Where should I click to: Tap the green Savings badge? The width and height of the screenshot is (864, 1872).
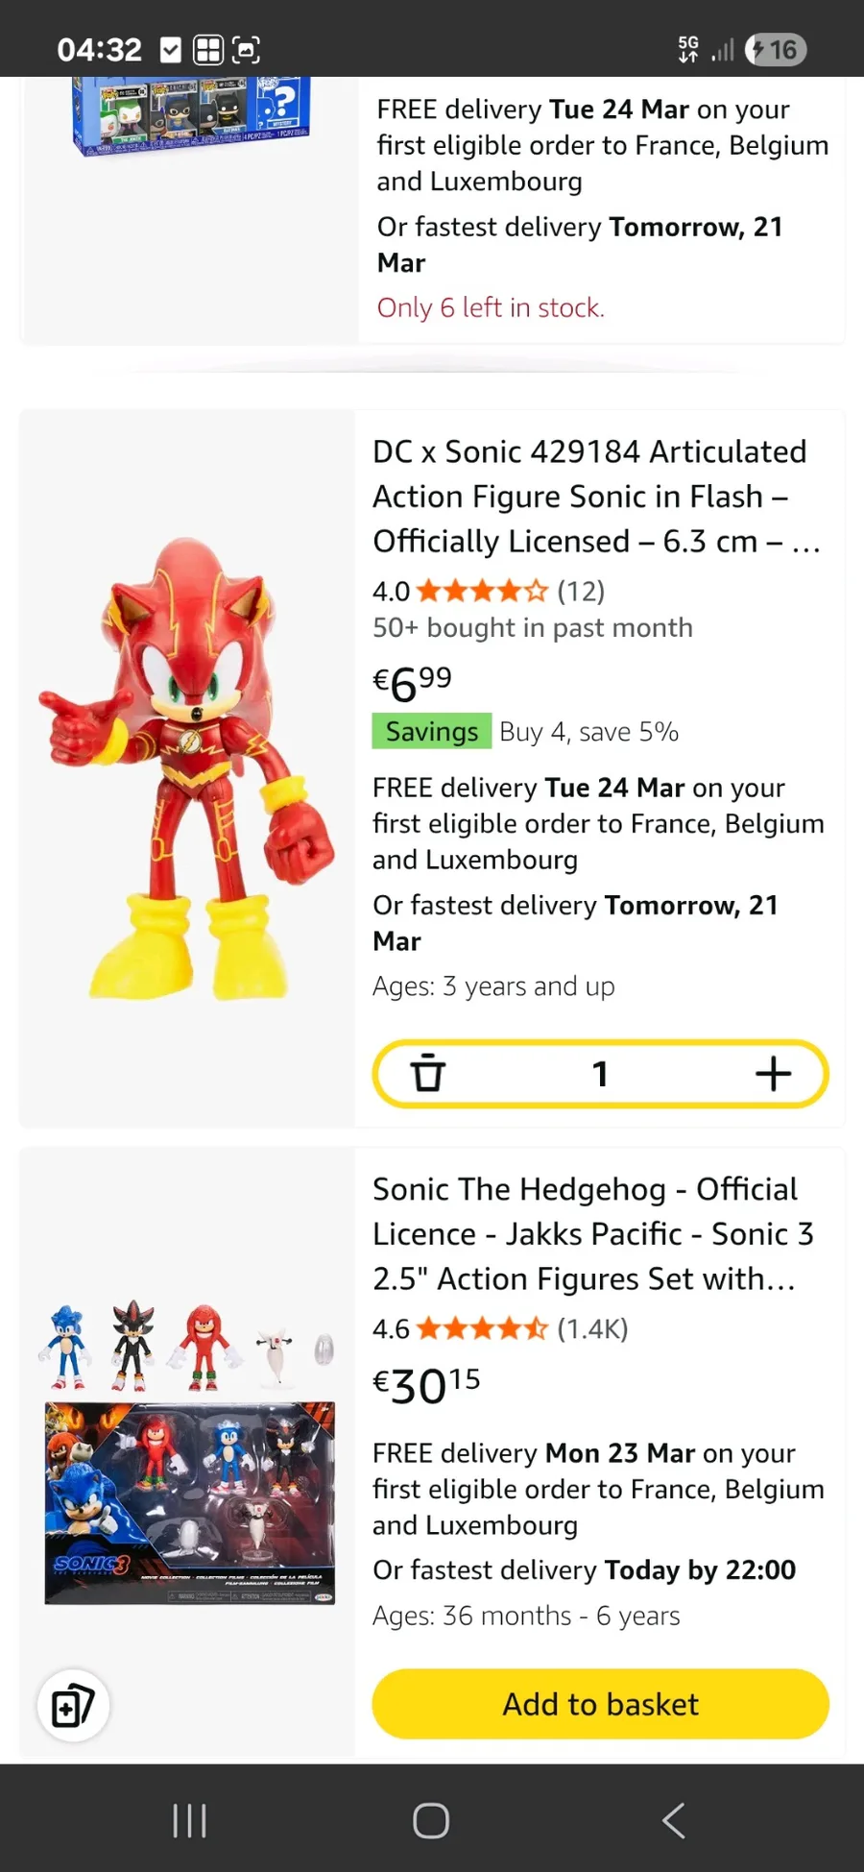tap(431, 732)
